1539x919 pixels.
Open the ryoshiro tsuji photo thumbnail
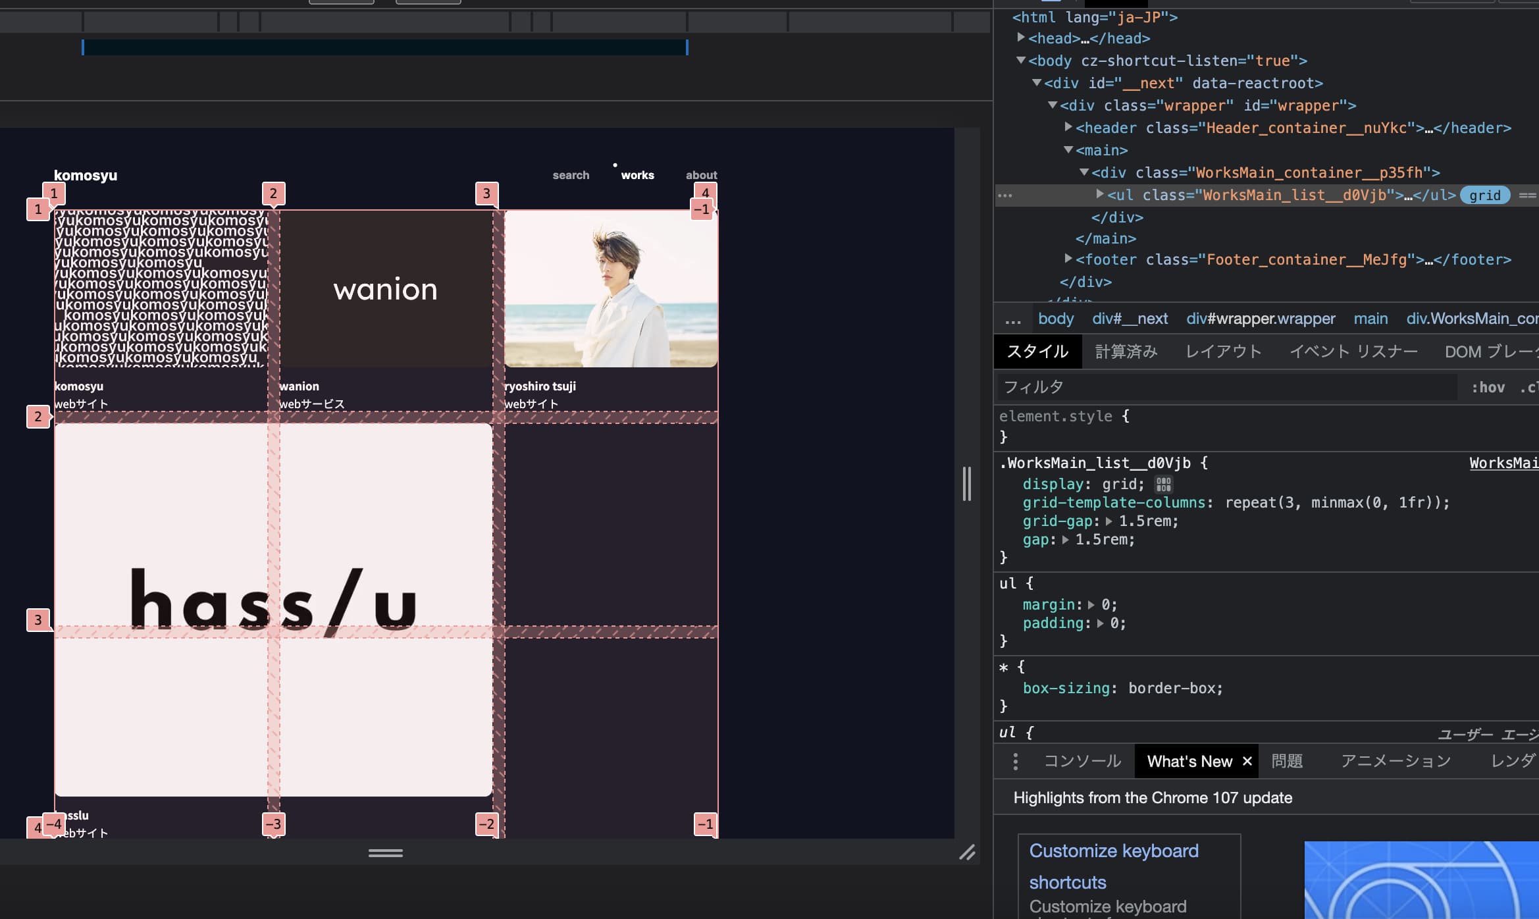click(x=611, y=289)
